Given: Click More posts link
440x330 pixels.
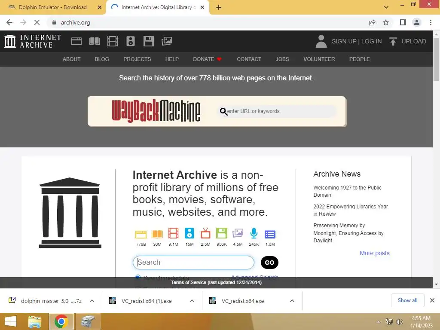Looking at the screenshot, I should (x=375, y=253).
